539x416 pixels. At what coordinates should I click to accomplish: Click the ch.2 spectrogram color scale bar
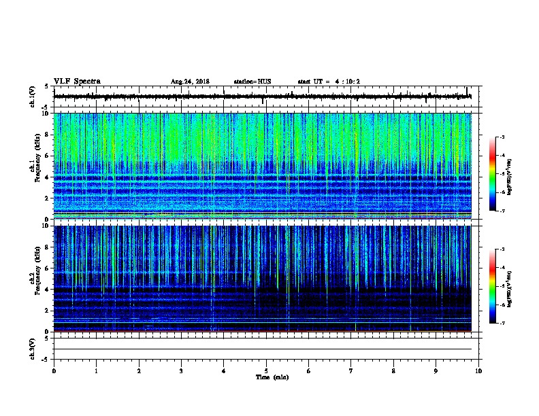(x=492, y=286)
